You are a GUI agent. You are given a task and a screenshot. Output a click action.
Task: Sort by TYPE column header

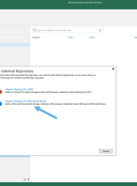click(x=70, y=37)
